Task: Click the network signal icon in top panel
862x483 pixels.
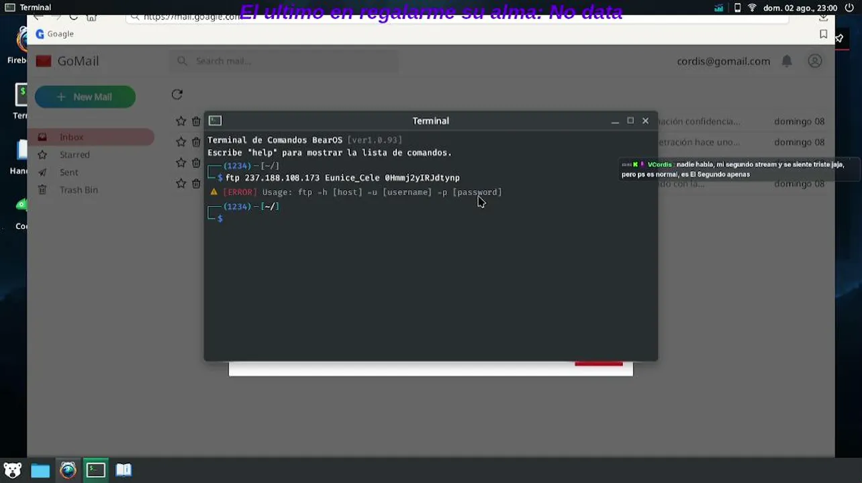Action: 719,8
